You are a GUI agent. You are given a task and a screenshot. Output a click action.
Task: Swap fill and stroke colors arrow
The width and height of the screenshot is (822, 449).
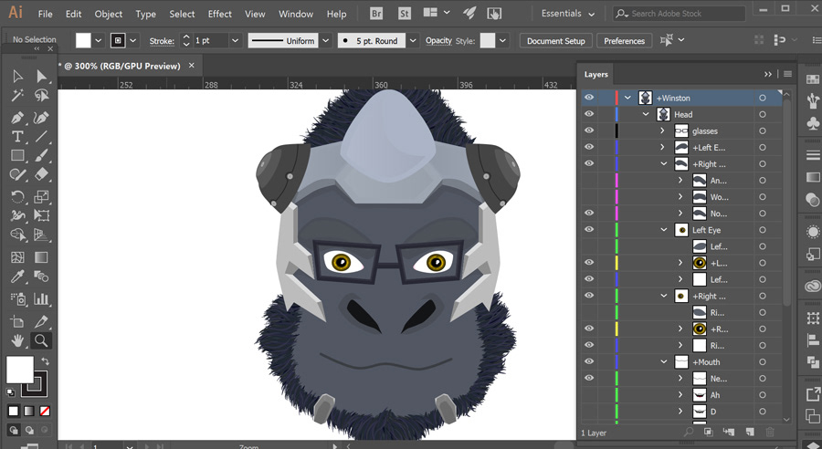coord(45,361)
